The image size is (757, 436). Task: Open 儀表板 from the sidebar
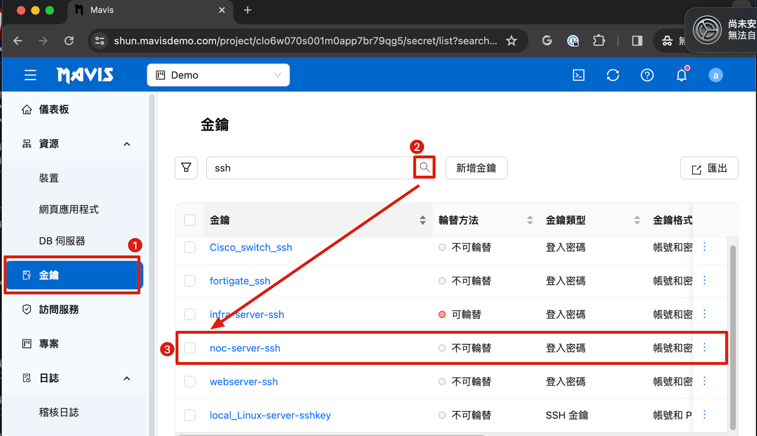click(53, 110)
